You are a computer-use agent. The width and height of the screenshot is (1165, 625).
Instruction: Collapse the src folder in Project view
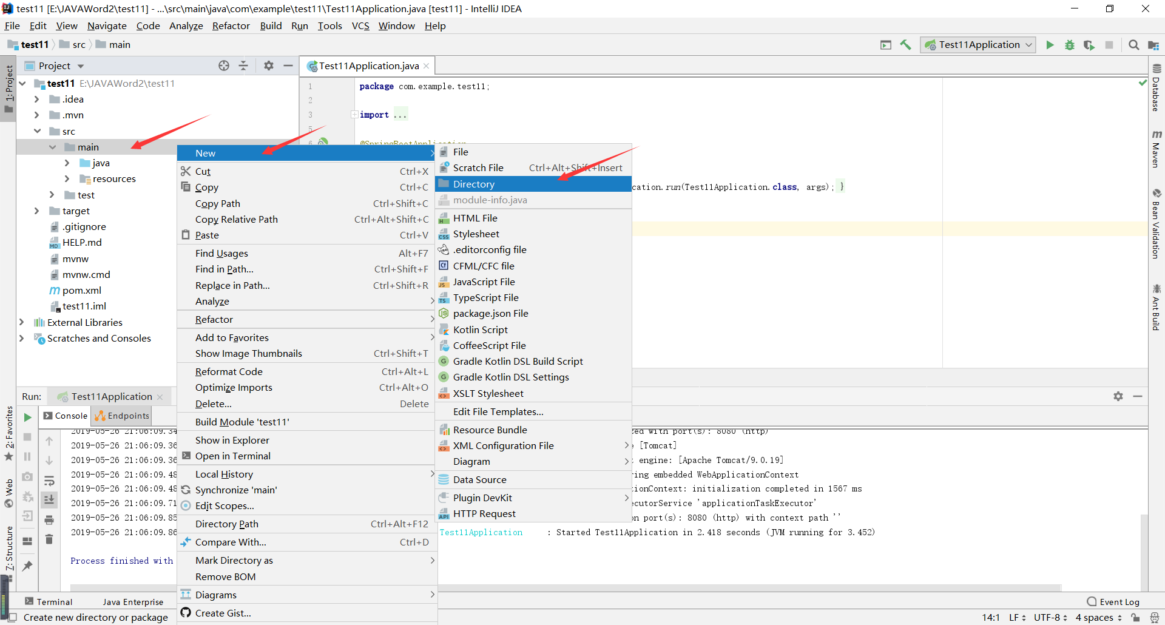(x=38, y=131)
